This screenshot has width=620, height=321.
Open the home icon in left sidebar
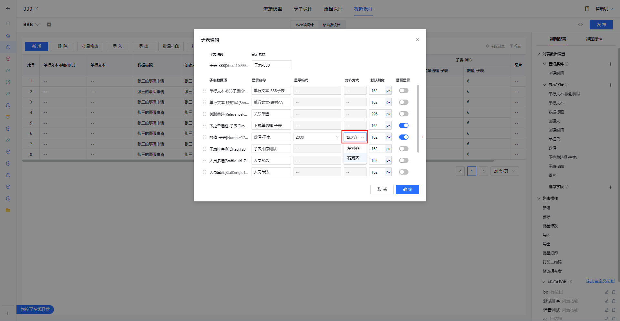pos(8,36)
